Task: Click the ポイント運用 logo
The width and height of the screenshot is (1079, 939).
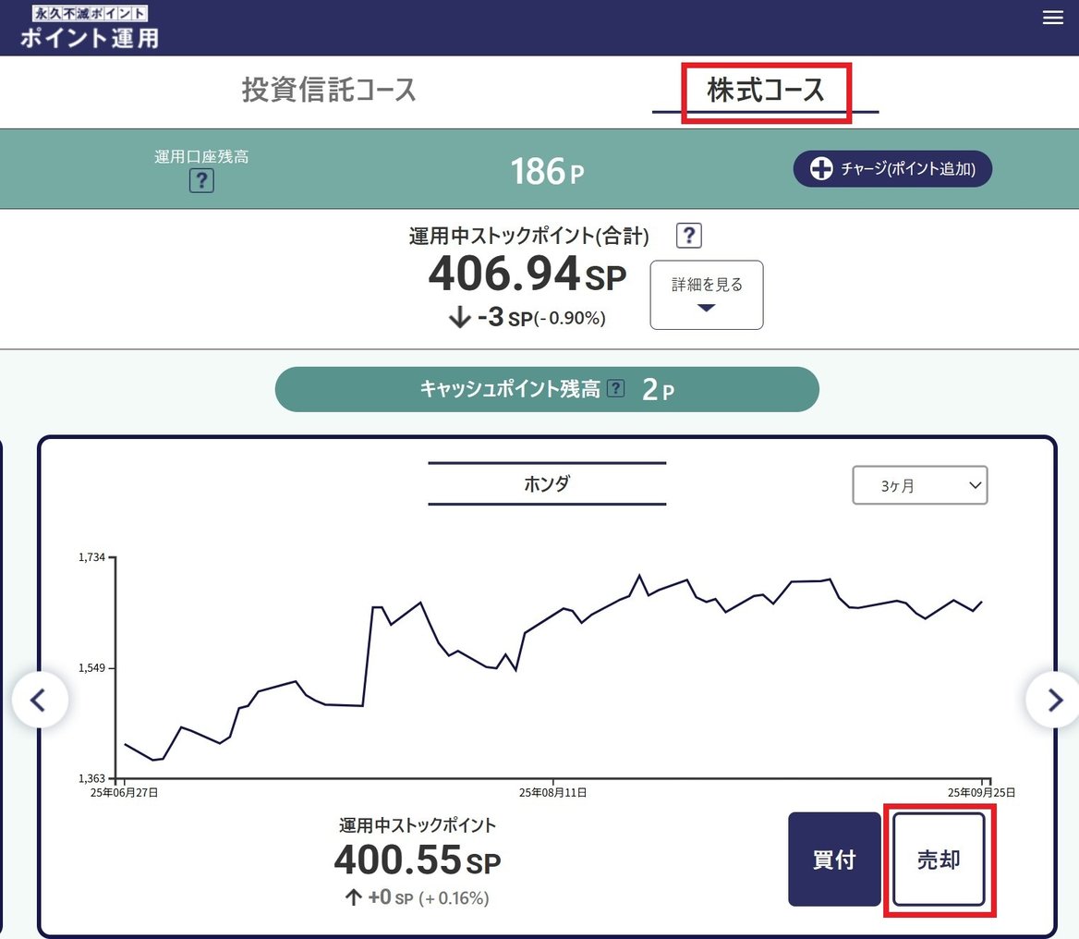Action: 89,28
